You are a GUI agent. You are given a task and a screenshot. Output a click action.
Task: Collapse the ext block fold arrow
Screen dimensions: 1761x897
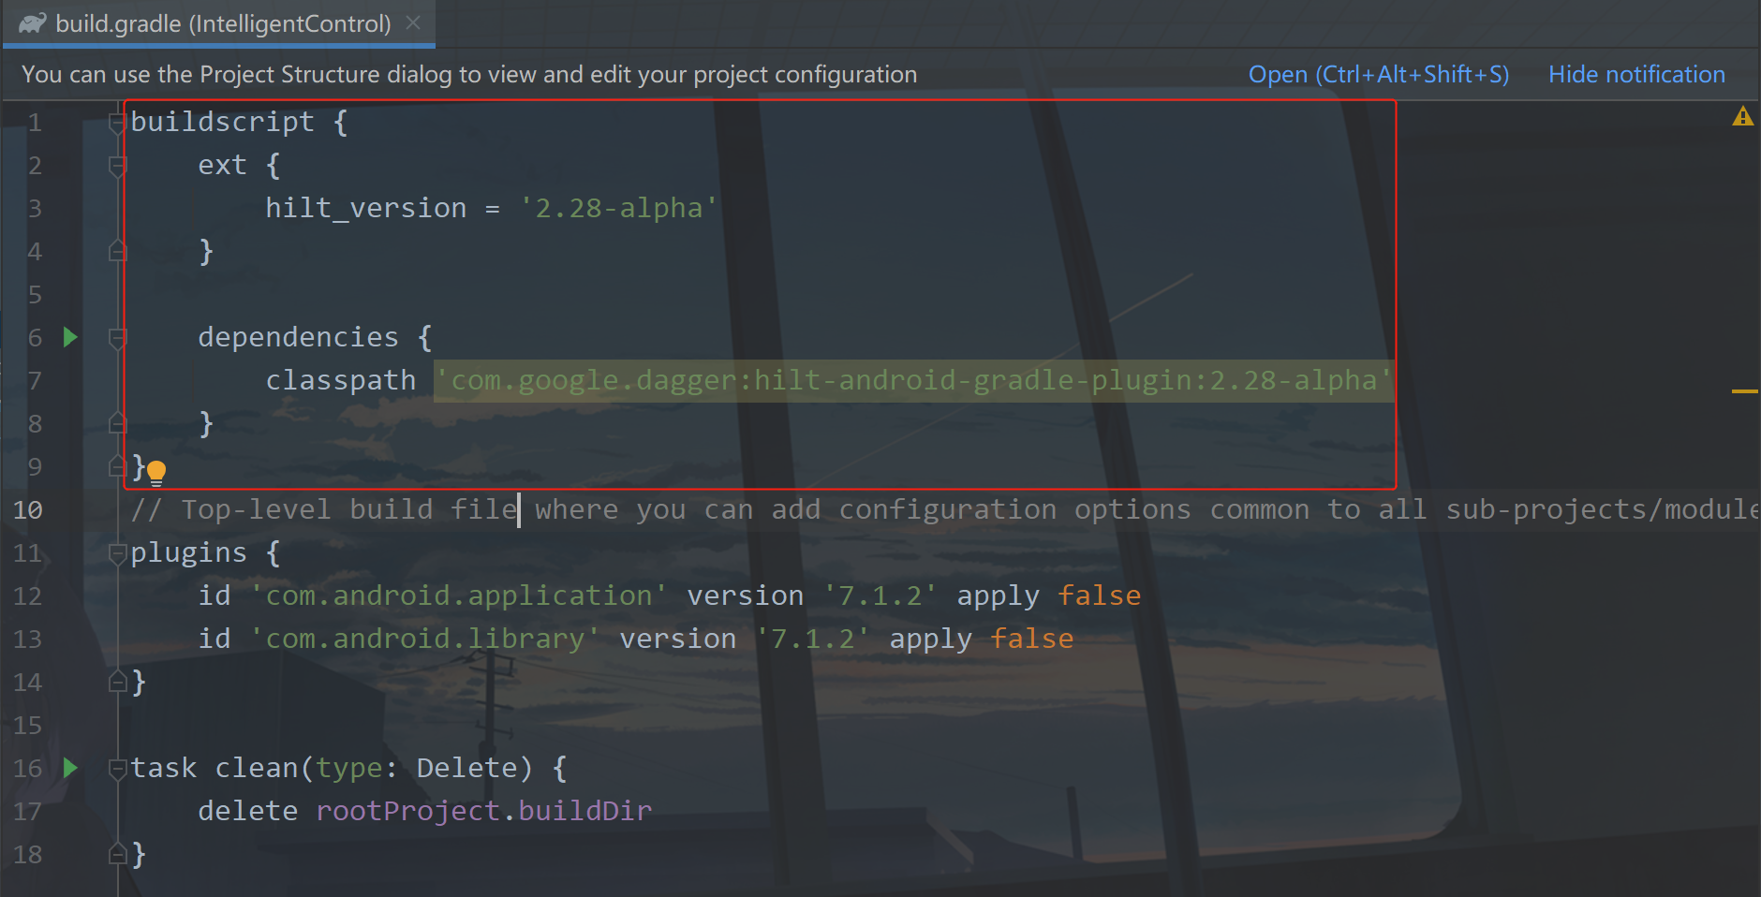[x=117, y=166]
